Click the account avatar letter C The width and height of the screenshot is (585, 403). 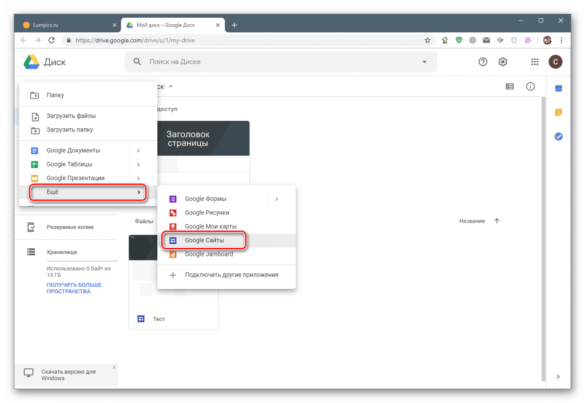[x=555, y=62]
